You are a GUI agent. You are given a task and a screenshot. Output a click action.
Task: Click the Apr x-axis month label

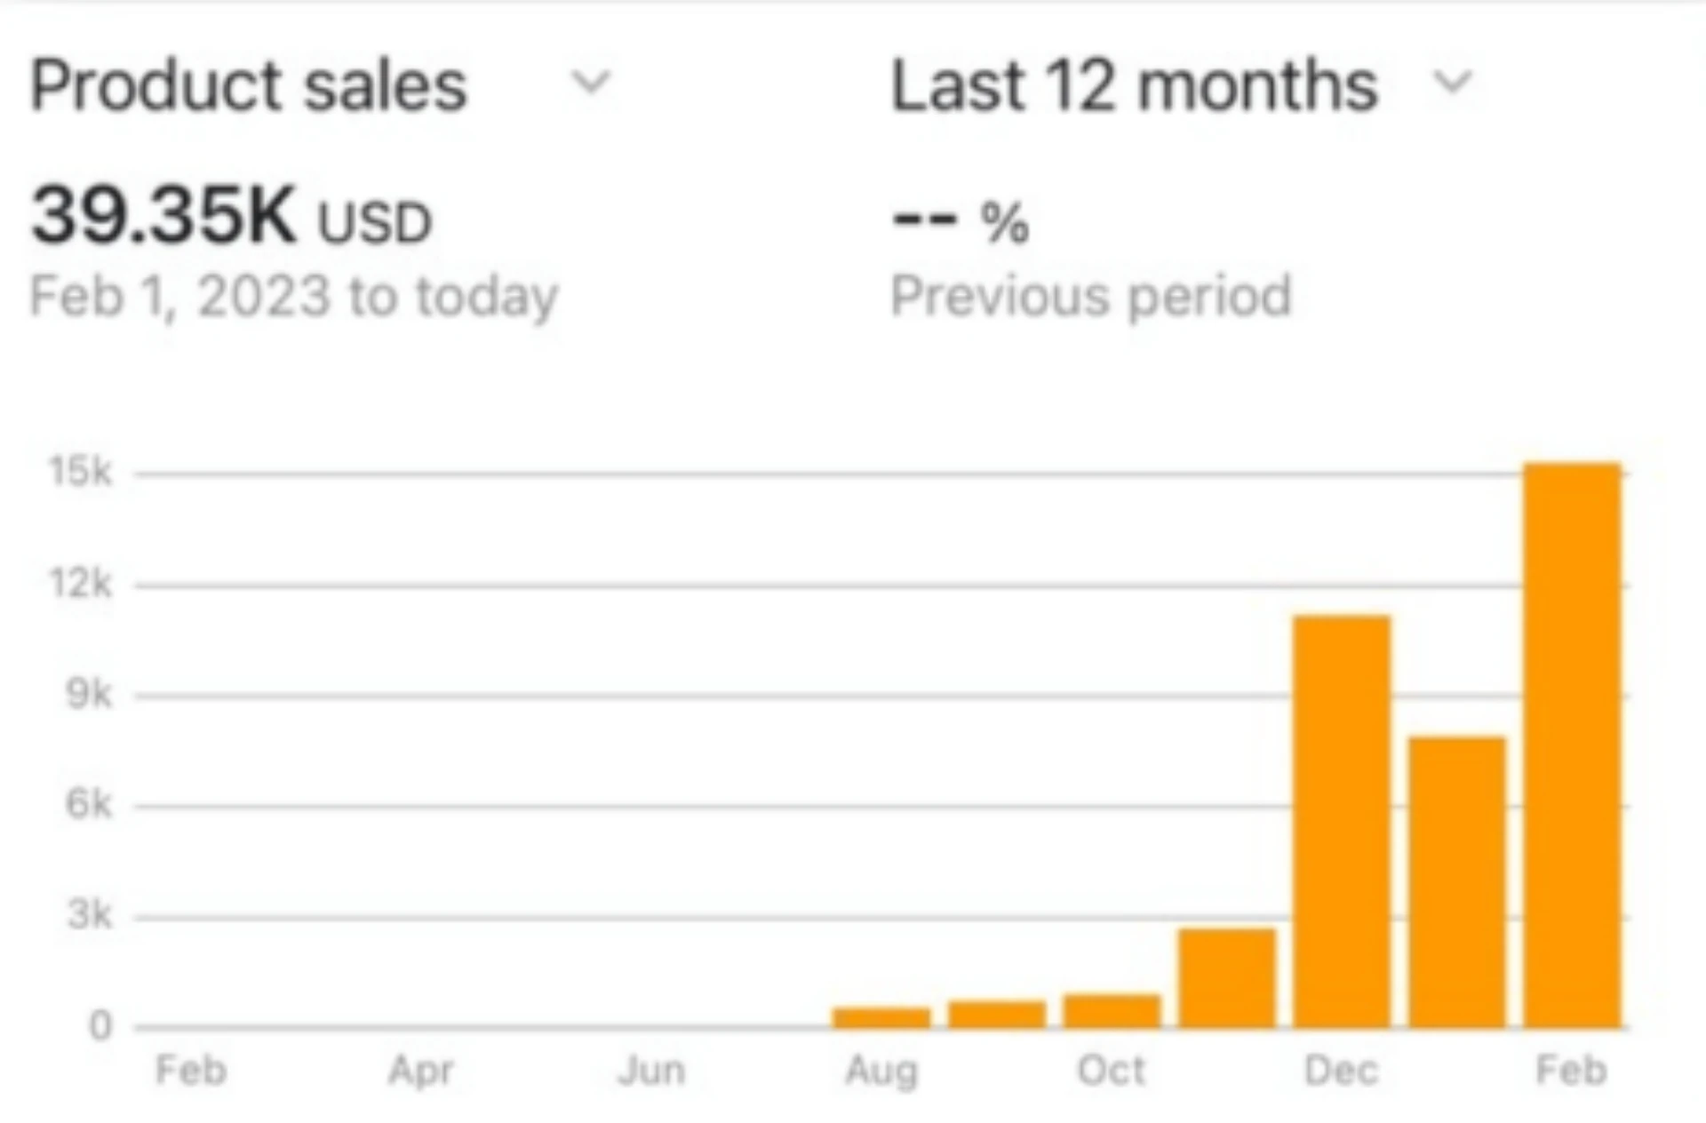pyautogui.click(x=421, y=1071)
